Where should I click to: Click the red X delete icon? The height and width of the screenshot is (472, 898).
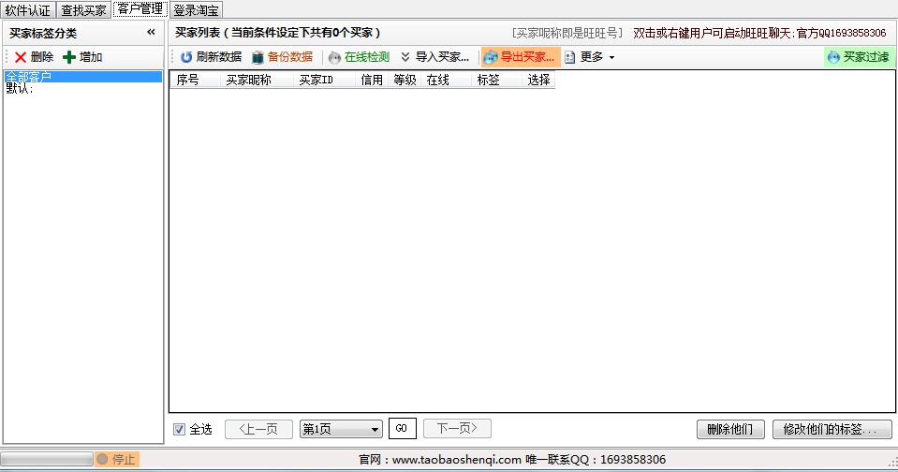(21, 57)
